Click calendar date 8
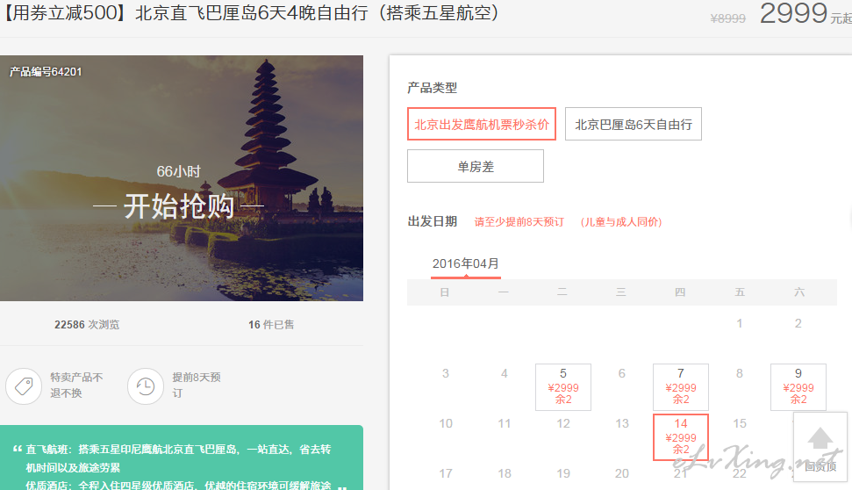The width and height of the screenshot is (852, 490). 740,373
